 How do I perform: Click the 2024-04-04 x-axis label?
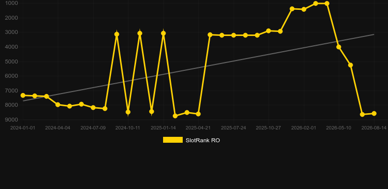pyautogui.click(x=57, y=128)
